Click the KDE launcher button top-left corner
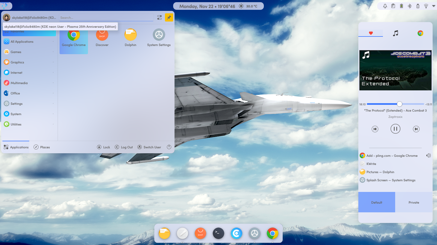 pos(5,5)
